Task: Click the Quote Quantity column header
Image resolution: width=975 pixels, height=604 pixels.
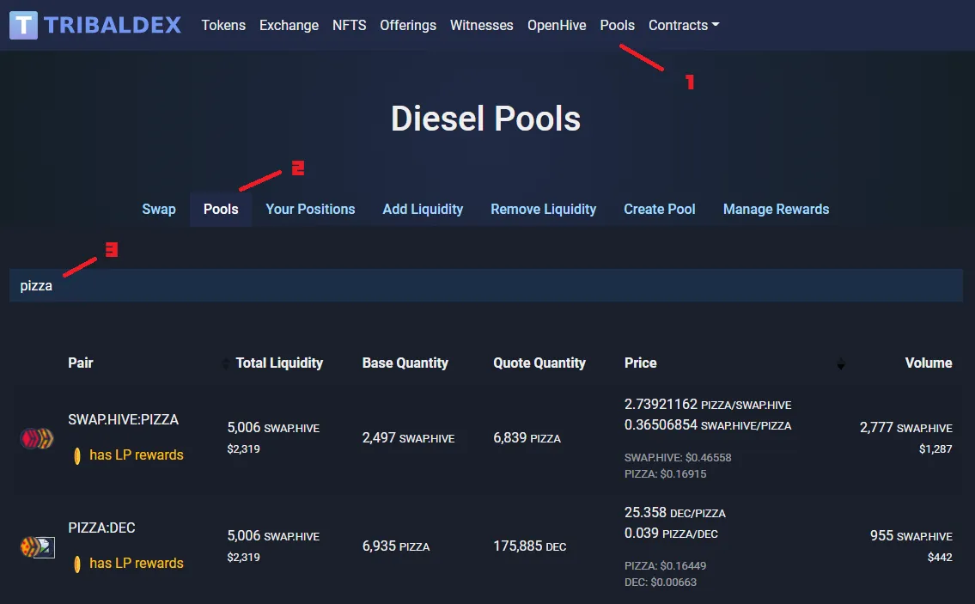Action: coord(539,363)
